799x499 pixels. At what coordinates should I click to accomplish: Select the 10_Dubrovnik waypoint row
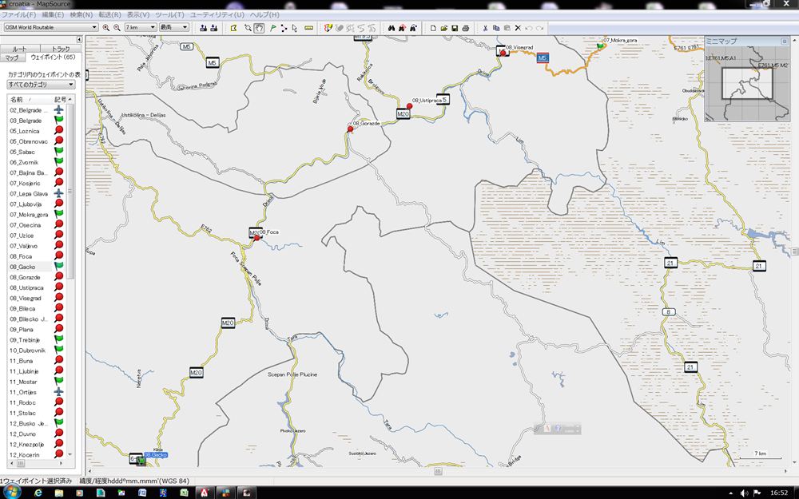click(36, 350)
